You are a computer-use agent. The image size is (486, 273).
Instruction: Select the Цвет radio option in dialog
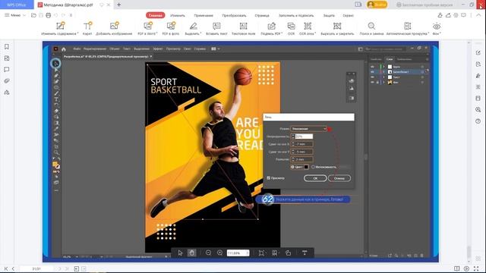point(292,167)
